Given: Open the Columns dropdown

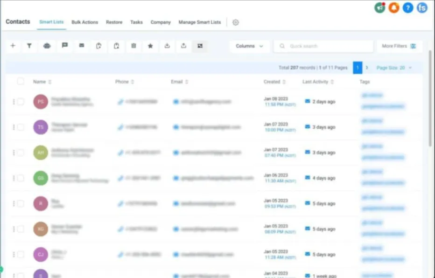Looking at the screenshot, I should [x=249, y=46].
